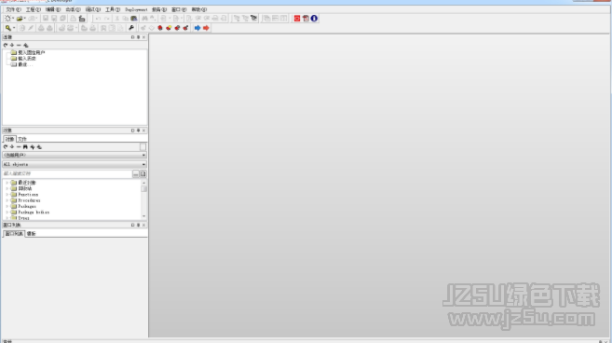Click the Open folder icon in the toolbar

20,19
